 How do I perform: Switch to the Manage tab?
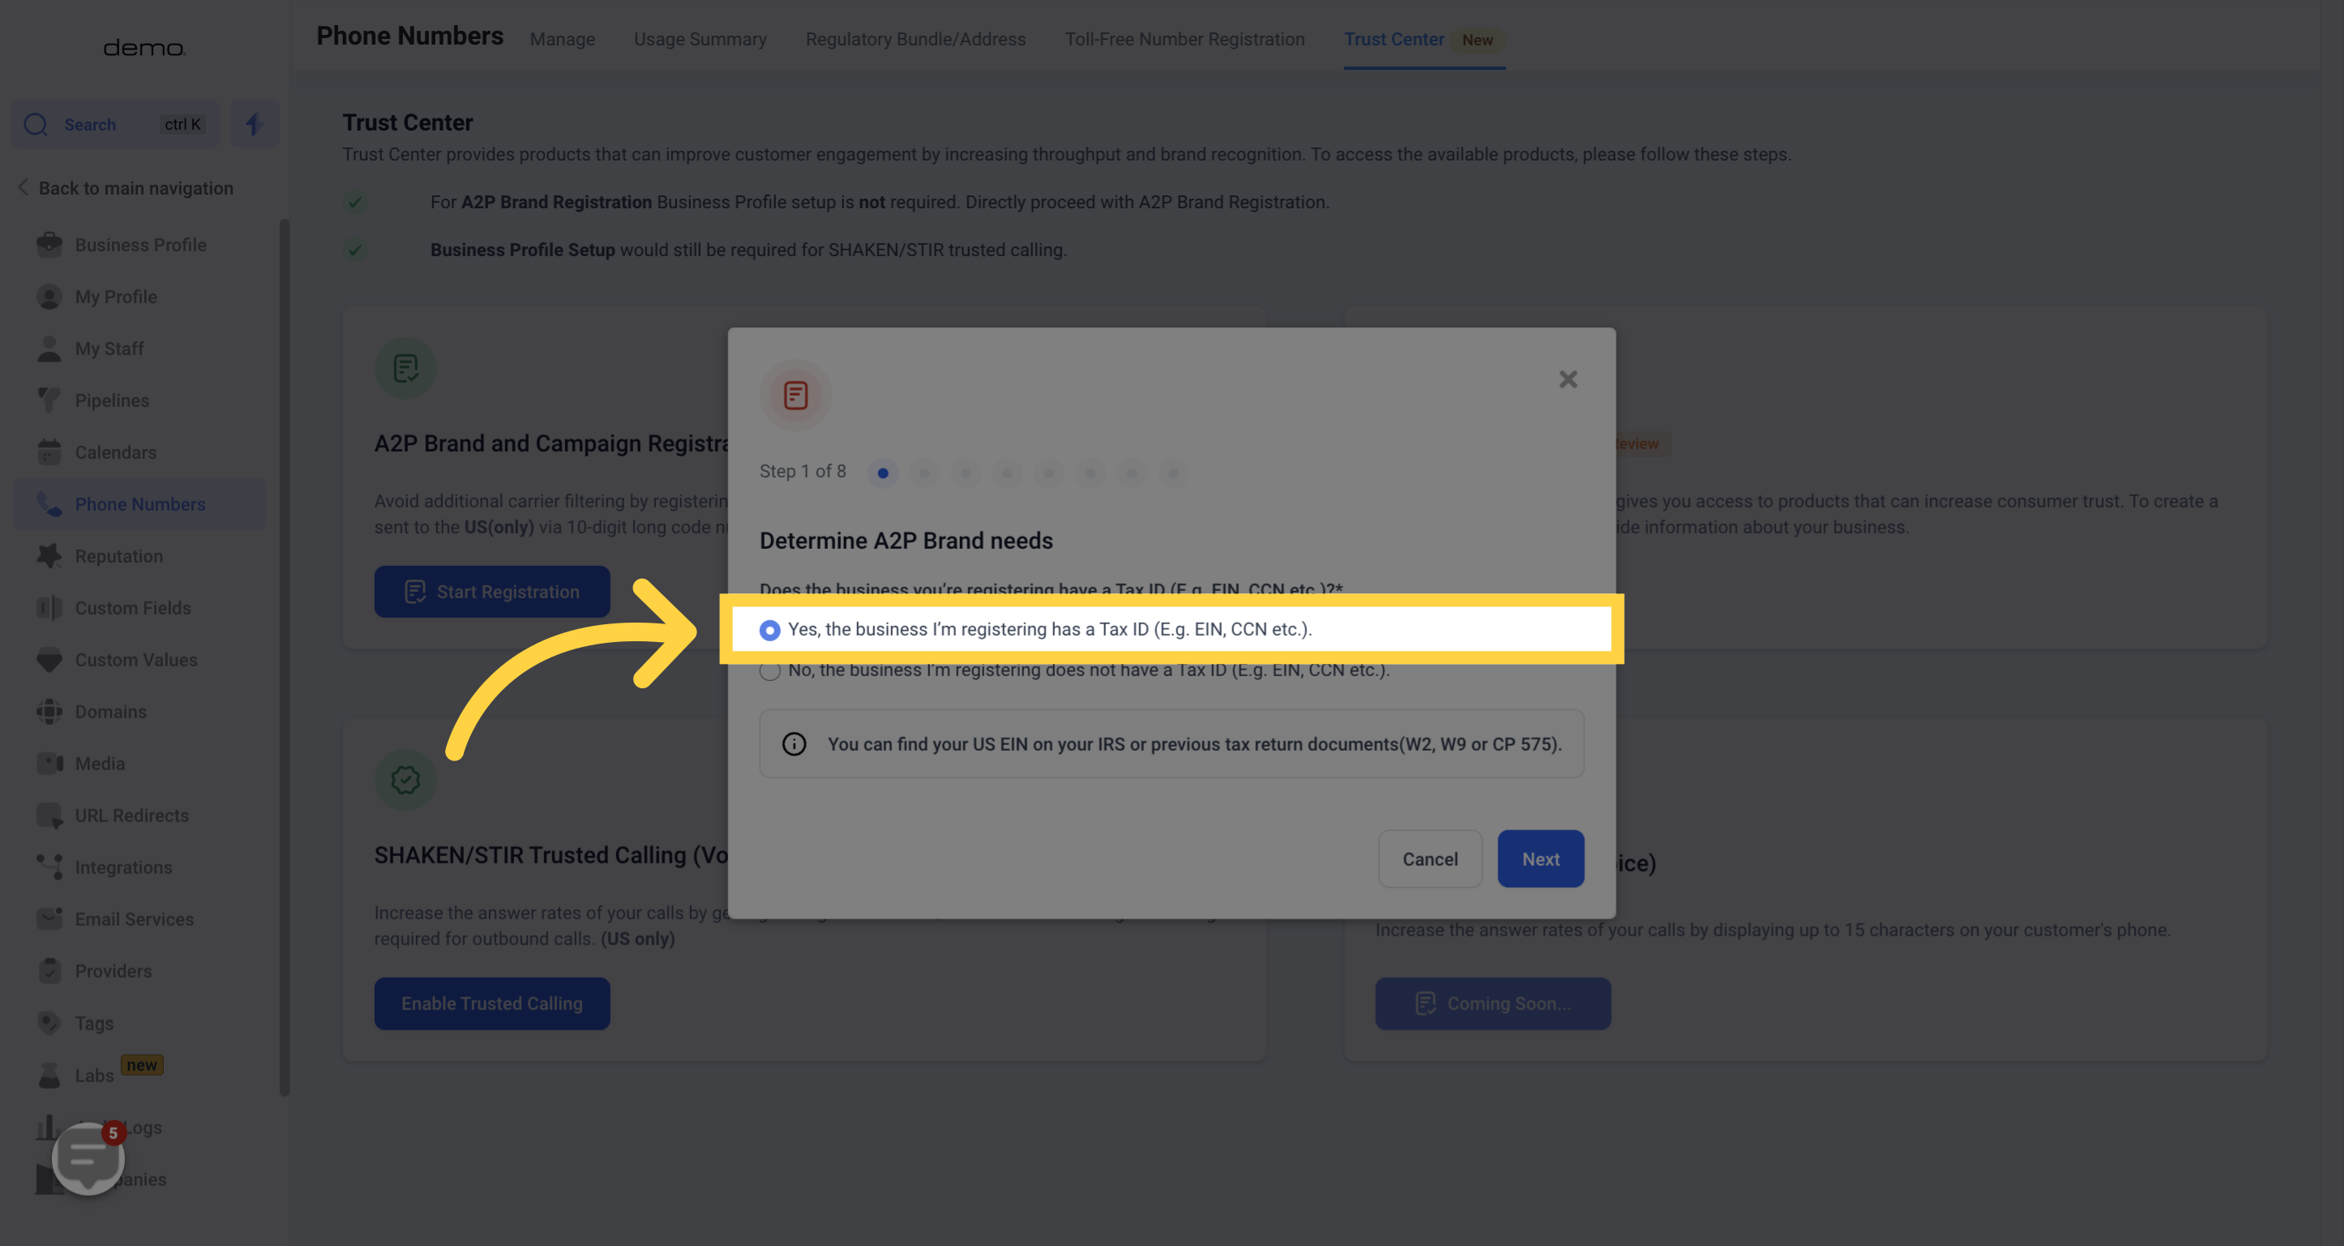pos(563,39)
